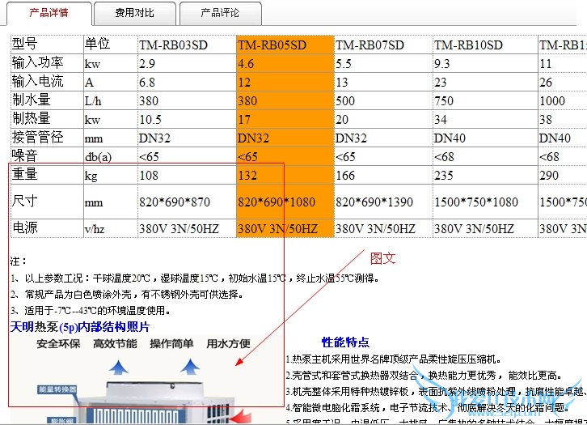The width and height of the screenshot is (587, 425).
Task: Click the 290 weight value
Action: point(549,176)
